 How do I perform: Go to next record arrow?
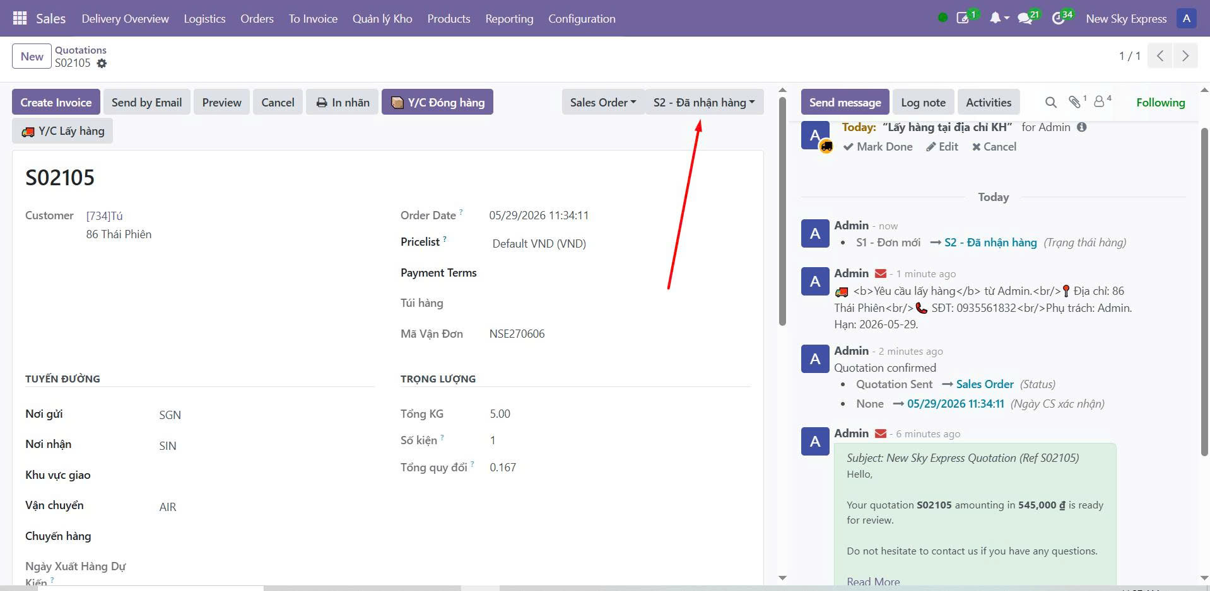[x=1185, y=55]
